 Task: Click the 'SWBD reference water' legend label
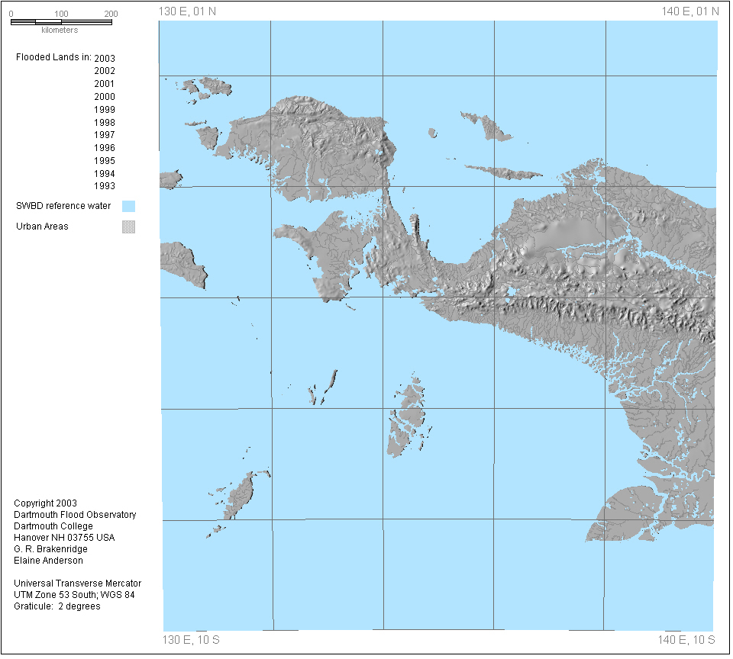[63, 206]
